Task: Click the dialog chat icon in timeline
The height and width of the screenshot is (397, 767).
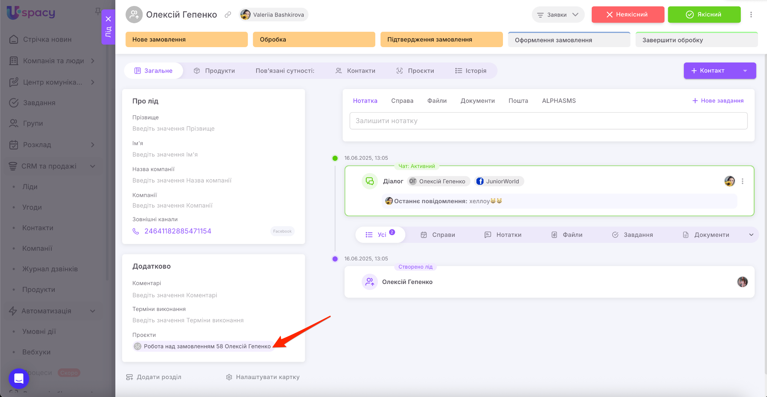Action: coord(370,181)
